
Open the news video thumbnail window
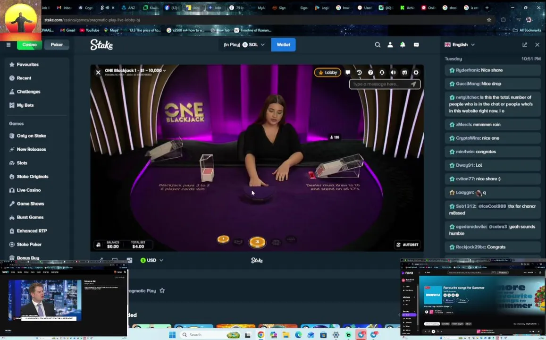45,300
